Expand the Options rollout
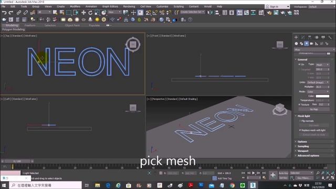This screenshot has height=189, width=336. coord(302,142)
